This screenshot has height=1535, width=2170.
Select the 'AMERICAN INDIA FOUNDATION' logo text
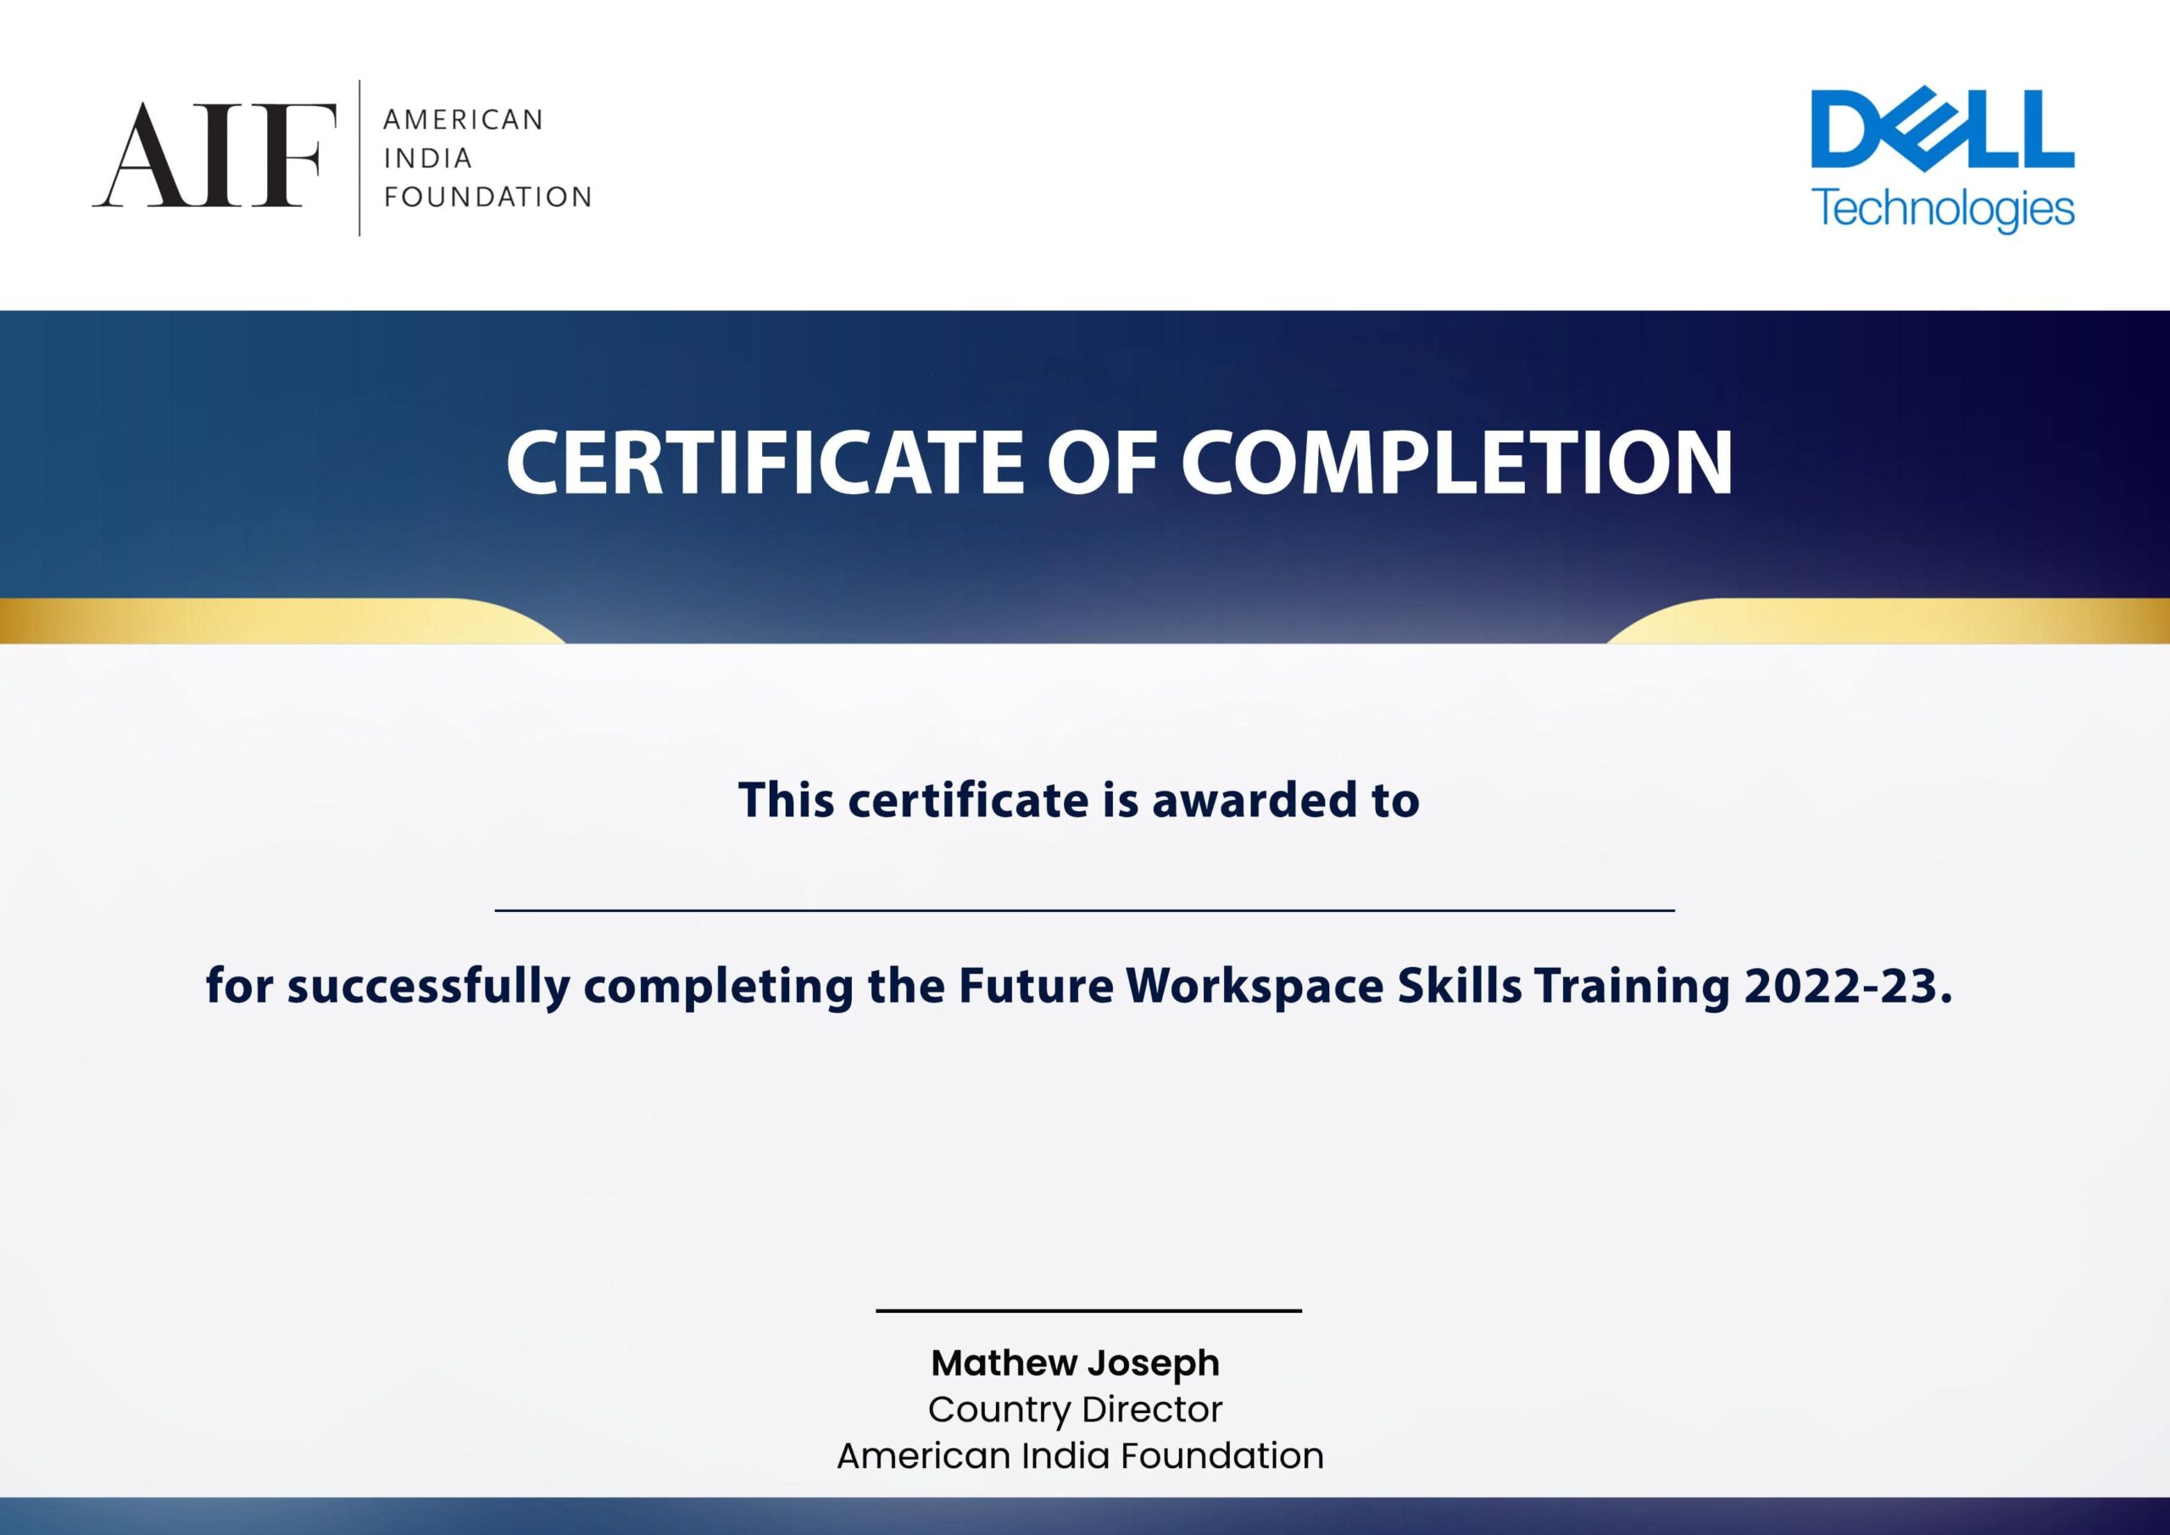[487, 158]
